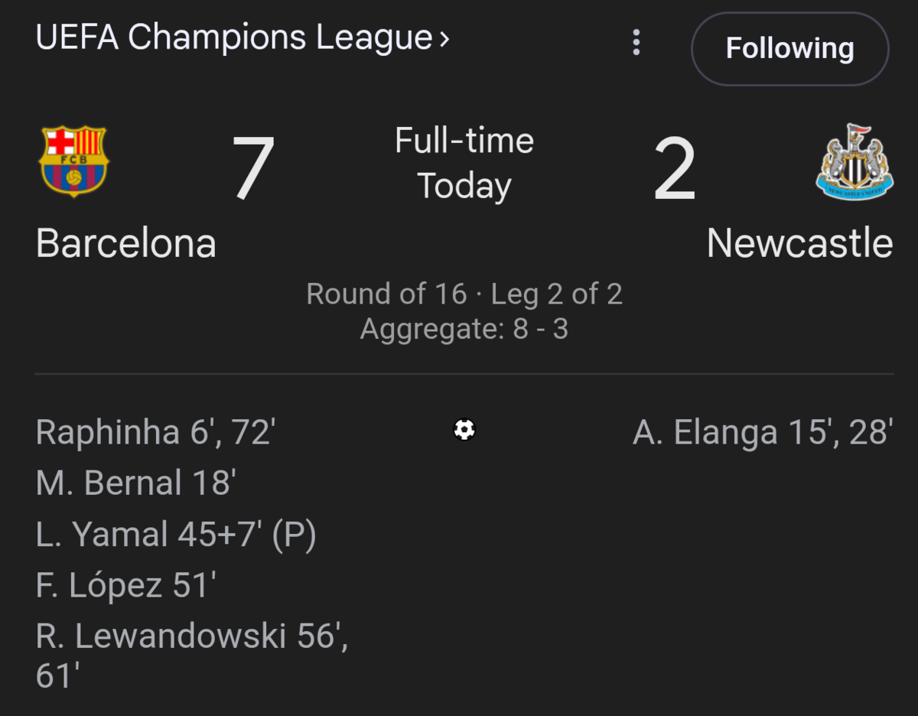The image size is (918, 716).
Task: Click the soccer ball goals icon
Action: coord(464,430)
